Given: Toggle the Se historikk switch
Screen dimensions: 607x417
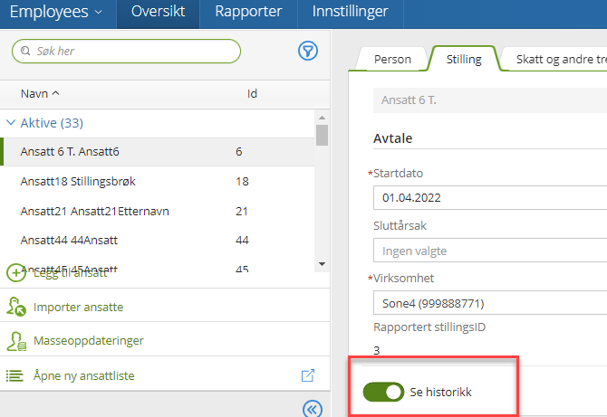Looking at the screenshot, I should pyautogui.click(x=383, y=392).
